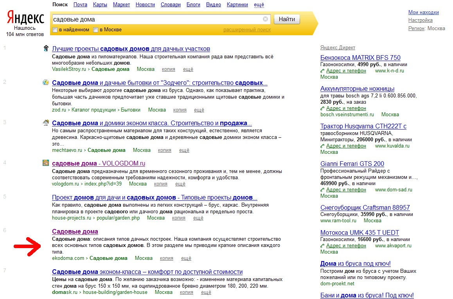Screen dimensions: 453x299
Task: Click 'Садовые дома' breadcrumb under mechtaevo.ru
Action: 106,150
